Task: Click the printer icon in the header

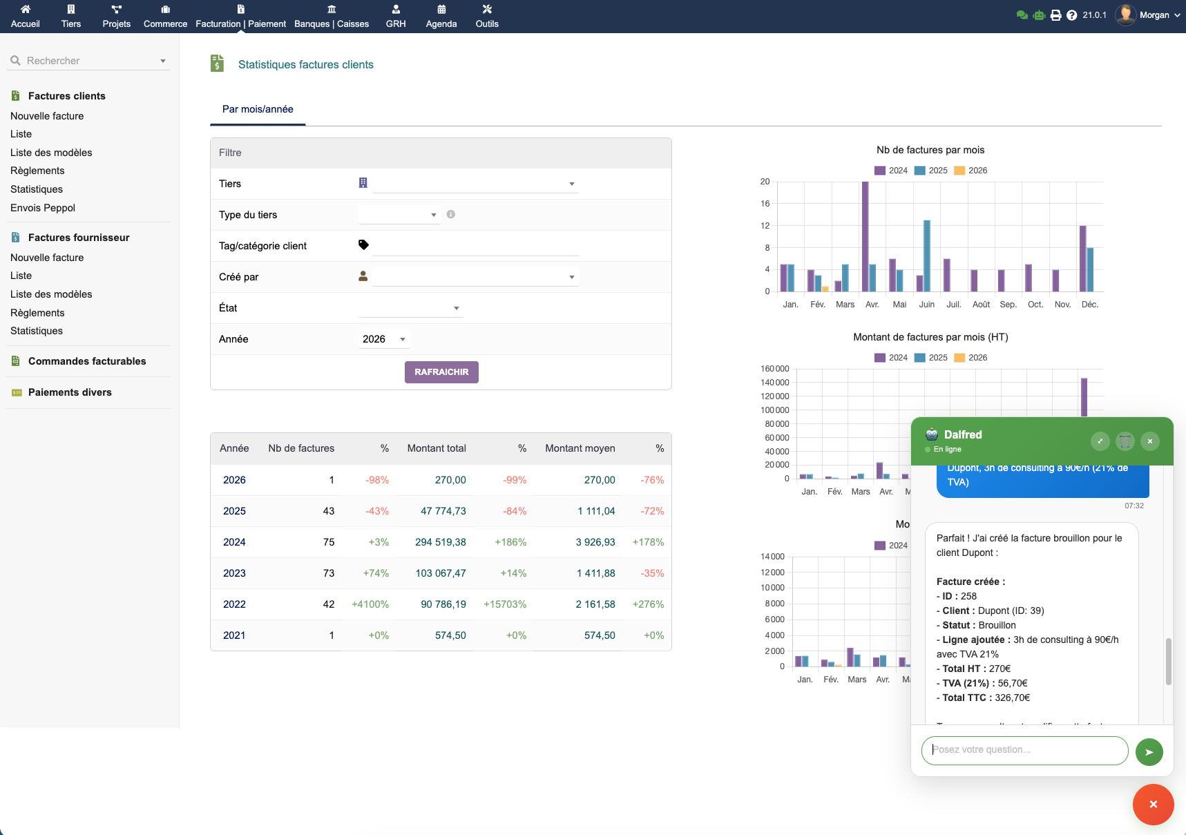Action: point(1055,15)
